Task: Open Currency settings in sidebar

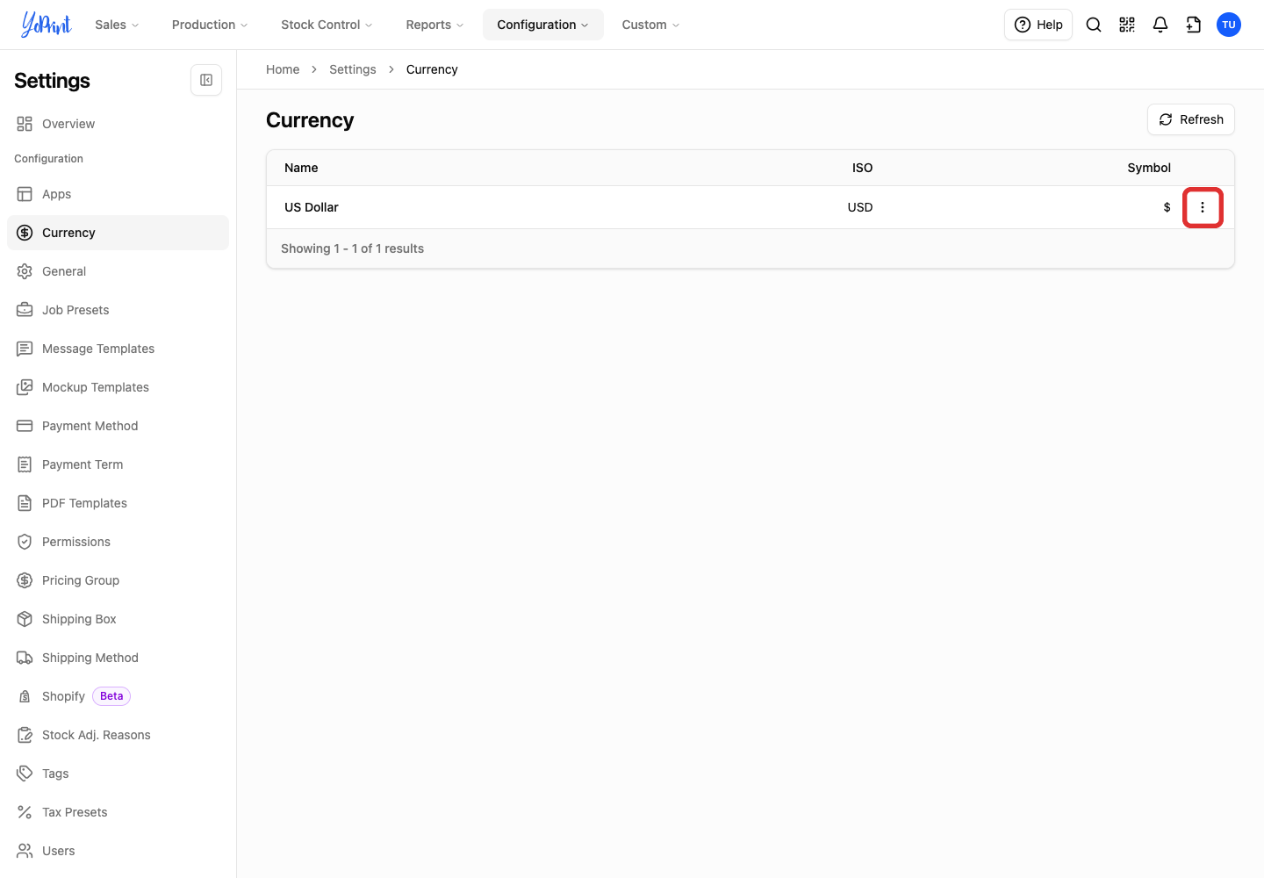Action: pos(118,233)
